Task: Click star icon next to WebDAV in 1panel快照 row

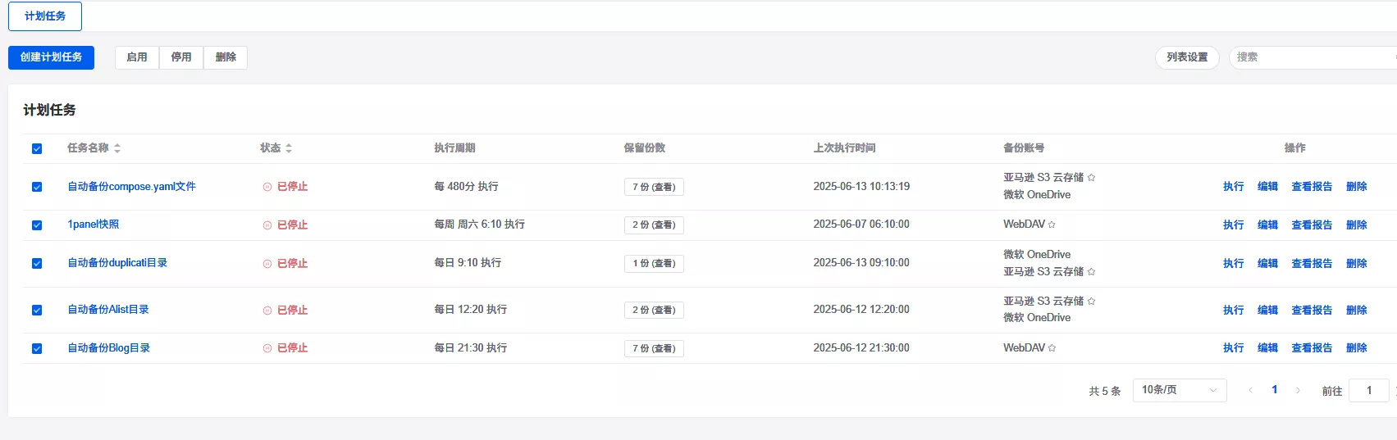Action: pyautogui.click(x=1052, y=225)
